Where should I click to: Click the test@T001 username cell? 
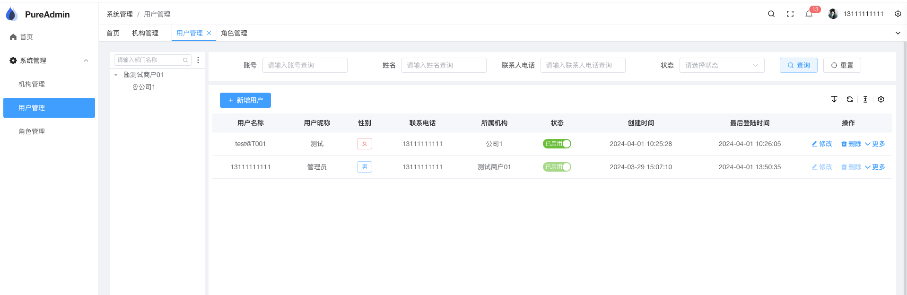(251, 144)
